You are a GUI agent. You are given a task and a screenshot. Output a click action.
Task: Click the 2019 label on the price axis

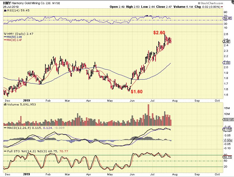coord(26,101)
